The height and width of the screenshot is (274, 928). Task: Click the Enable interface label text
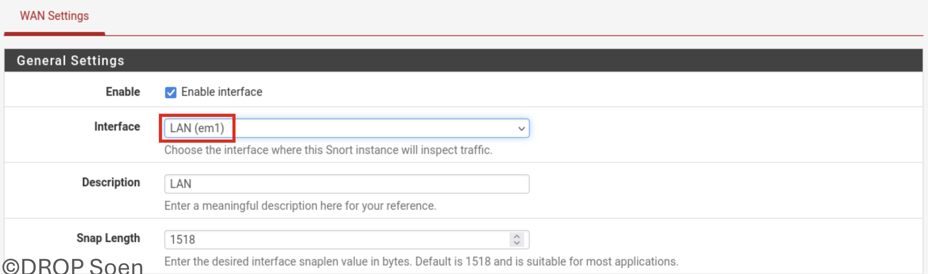(221, 92)
